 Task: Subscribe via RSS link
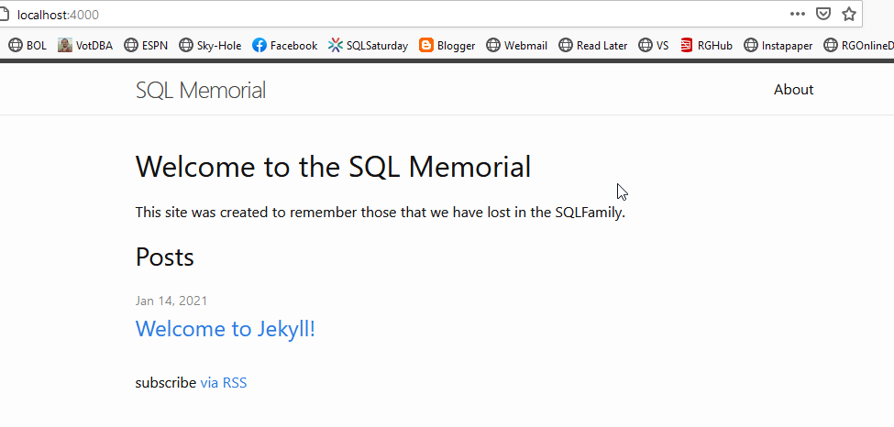point(223,383)
